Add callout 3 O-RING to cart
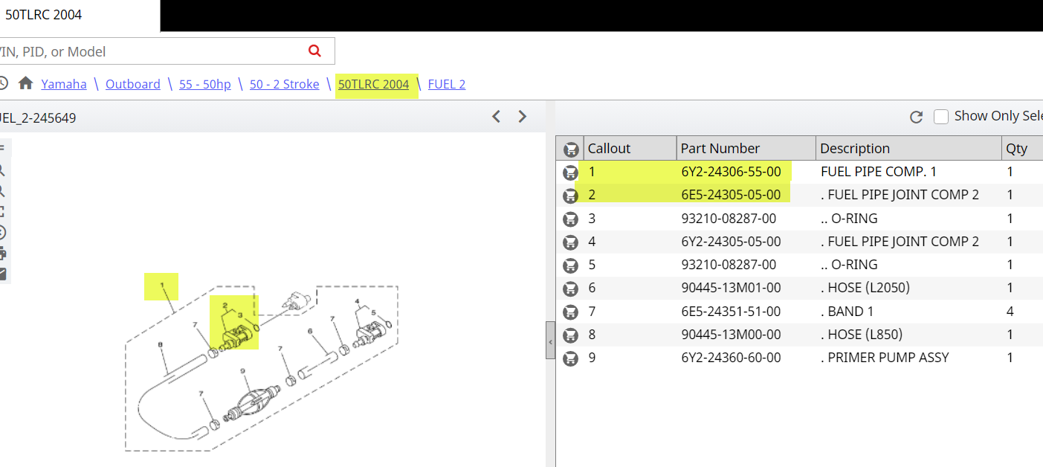 [x=570, y=219]
